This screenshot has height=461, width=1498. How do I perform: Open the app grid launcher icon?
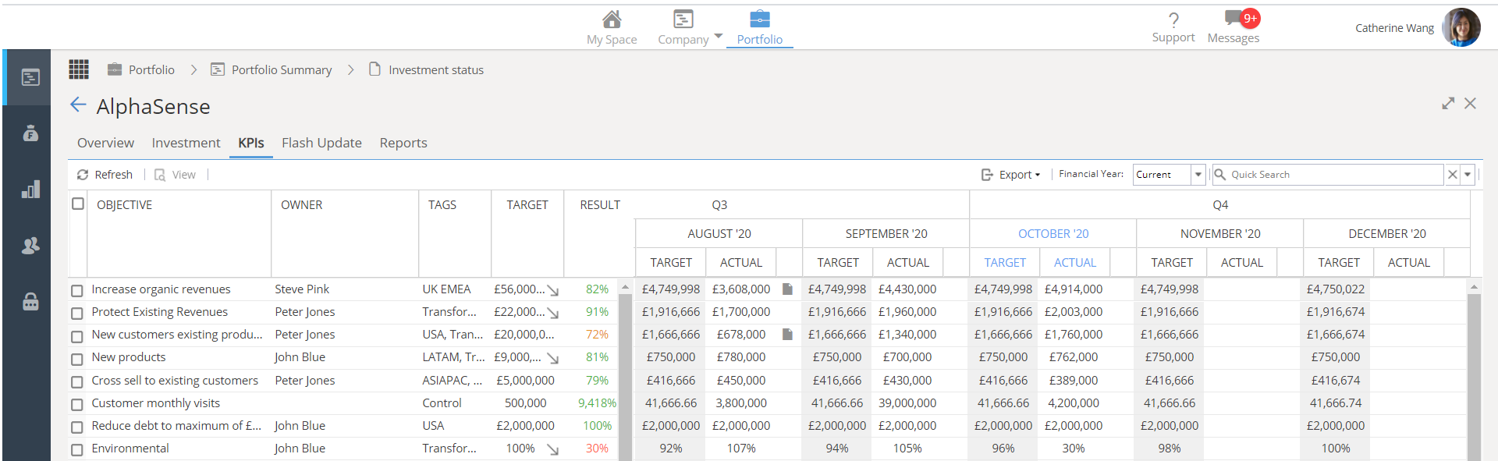[79, 69]
